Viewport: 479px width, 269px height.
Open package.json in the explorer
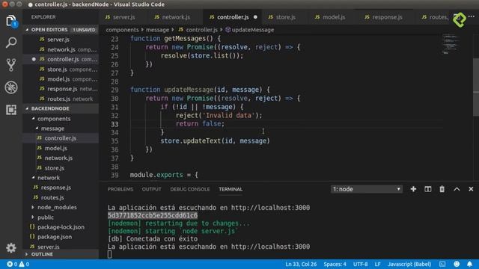pos(55,237)
